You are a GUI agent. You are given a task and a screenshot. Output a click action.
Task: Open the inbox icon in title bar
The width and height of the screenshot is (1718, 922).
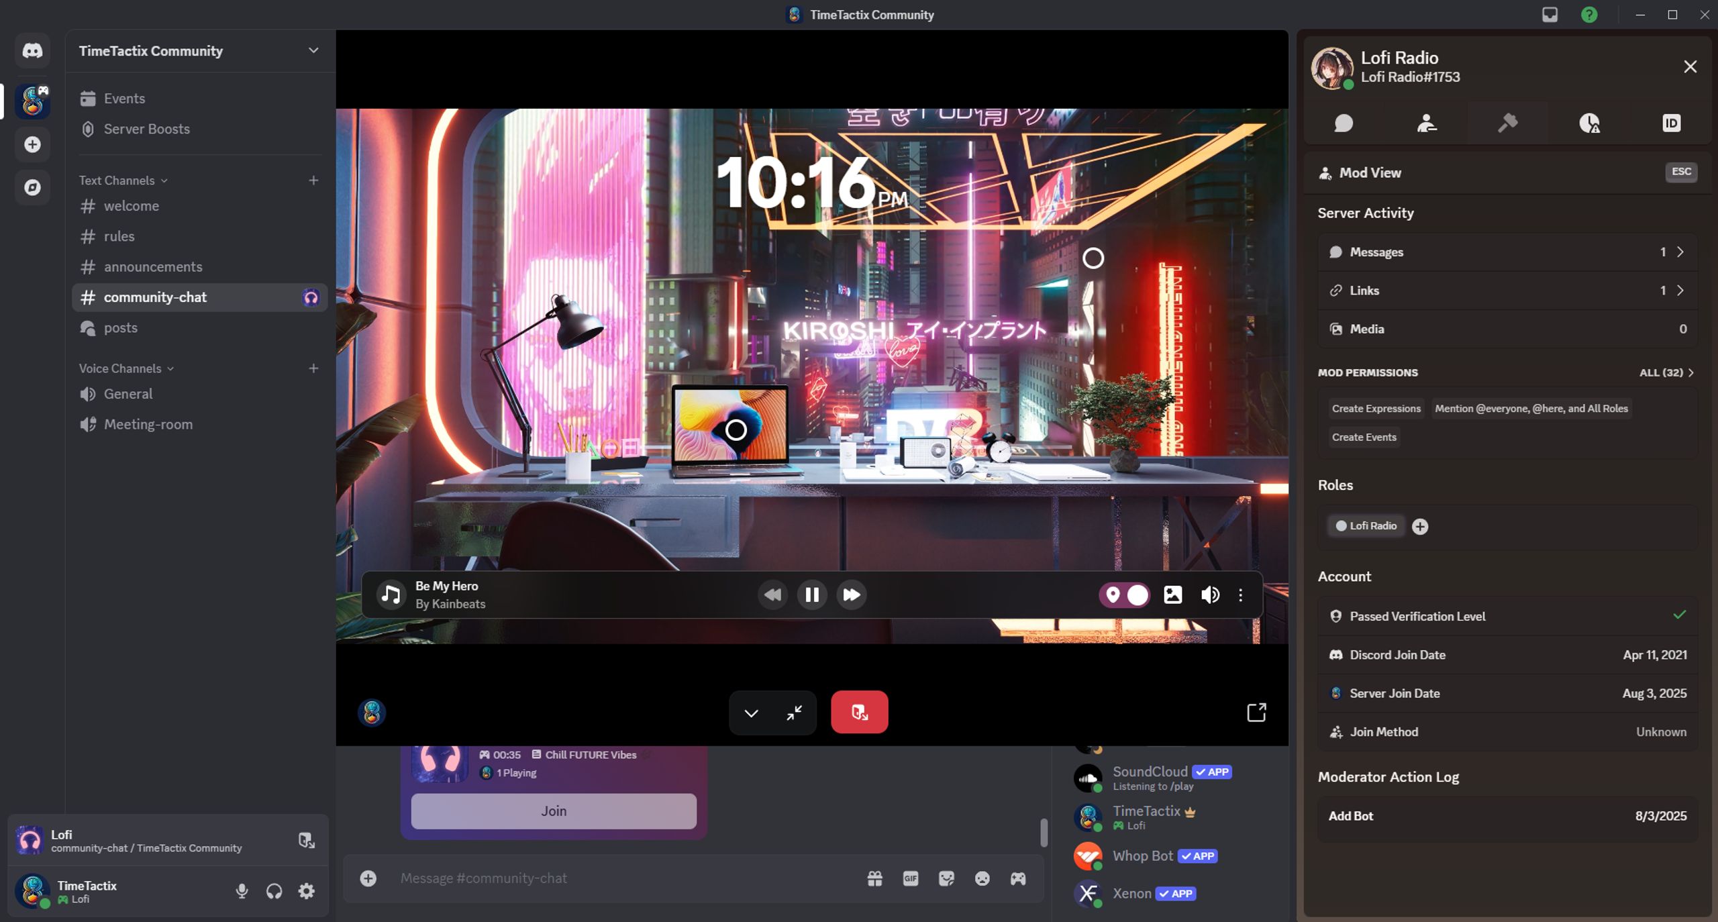click(x=1550, y=15)
